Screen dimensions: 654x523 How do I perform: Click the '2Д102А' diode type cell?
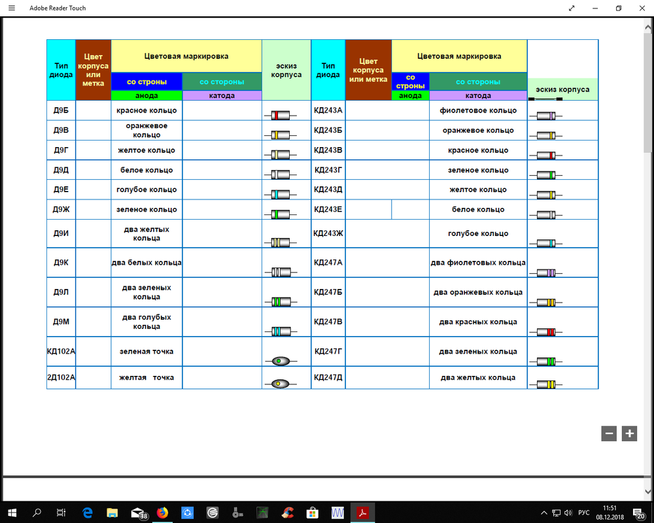[61, 377]
